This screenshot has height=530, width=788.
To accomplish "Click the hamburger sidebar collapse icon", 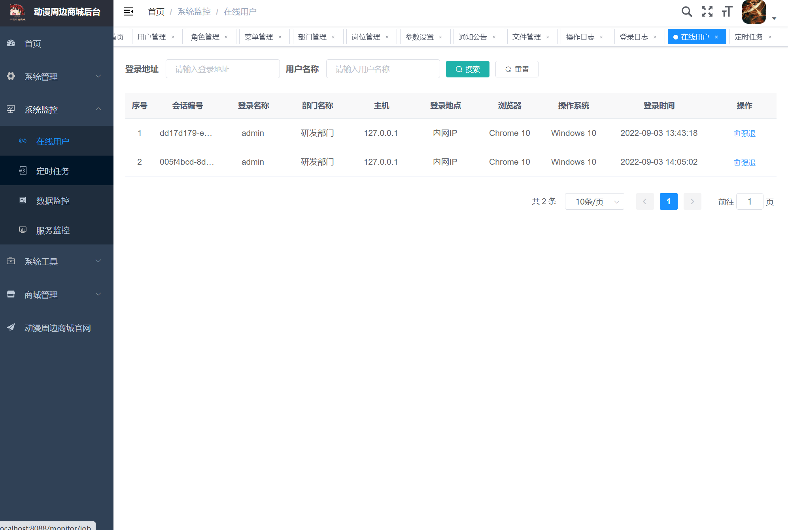I will point(128,11).
